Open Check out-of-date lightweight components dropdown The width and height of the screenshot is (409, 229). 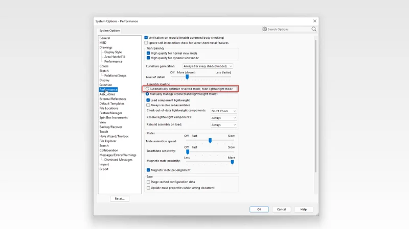[x=223, y=111]
